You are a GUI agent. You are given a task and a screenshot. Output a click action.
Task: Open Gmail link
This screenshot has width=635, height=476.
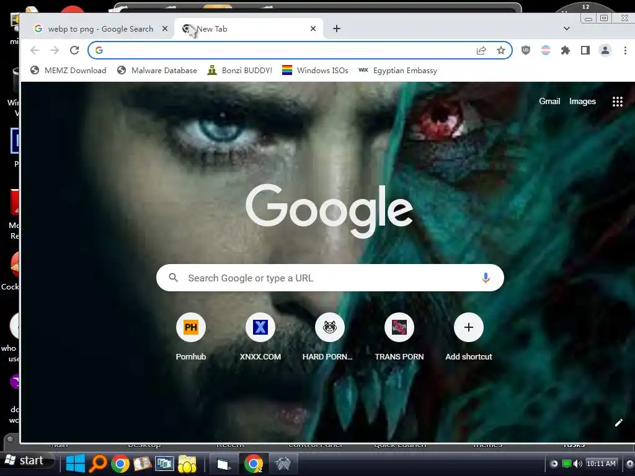click(x=549, y=101)
